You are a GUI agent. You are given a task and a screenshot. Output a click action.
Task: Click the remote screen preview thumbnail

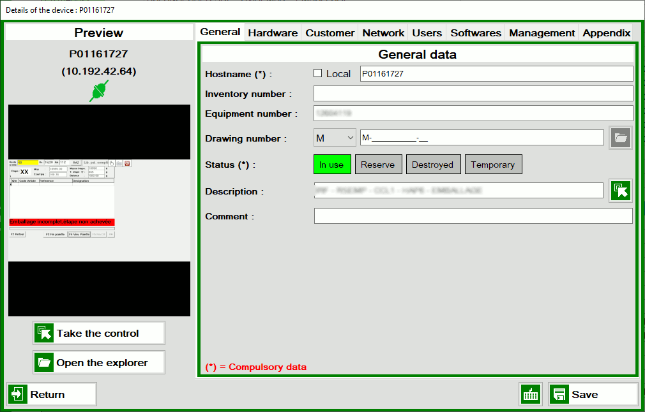99,210
